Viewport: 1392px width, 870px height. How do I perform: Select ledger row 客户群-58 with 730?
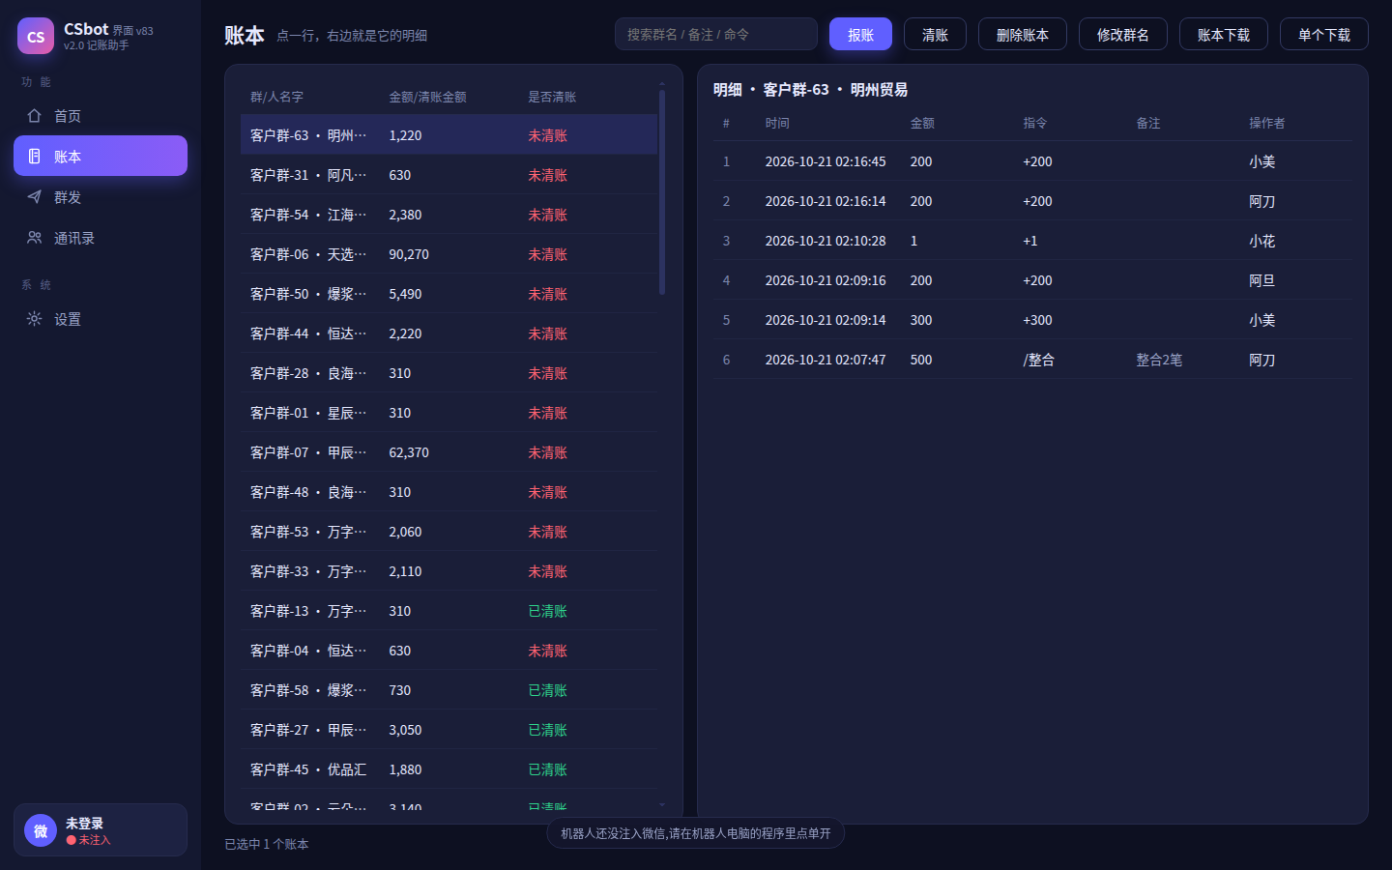[x=449, y=690]
